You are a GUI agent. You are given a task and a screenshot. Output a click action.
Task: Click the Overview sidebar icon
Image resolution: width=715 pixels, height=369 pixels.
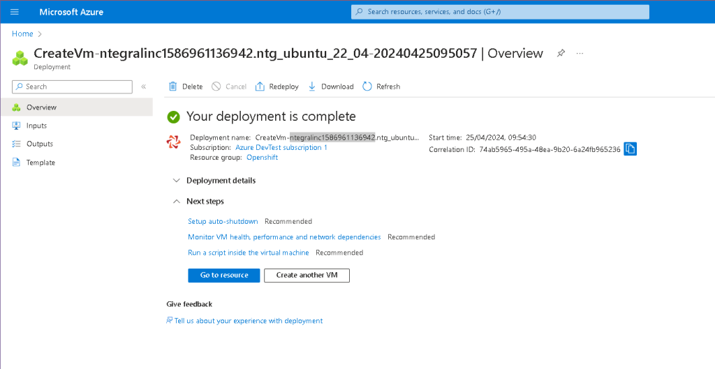coord(17,107)
